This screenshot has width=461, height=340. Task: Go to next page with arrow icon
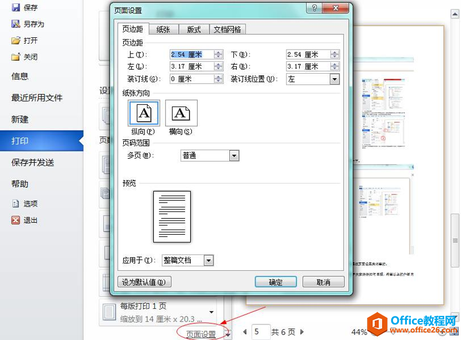point(301,333)
